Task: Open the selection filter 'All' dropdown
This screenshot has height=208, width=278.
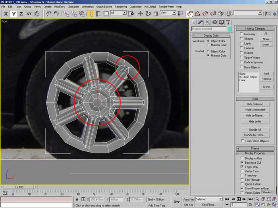Action: pos(118,13)
